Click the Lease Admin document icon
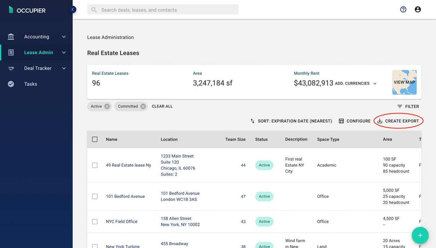 tap(11, 52)
